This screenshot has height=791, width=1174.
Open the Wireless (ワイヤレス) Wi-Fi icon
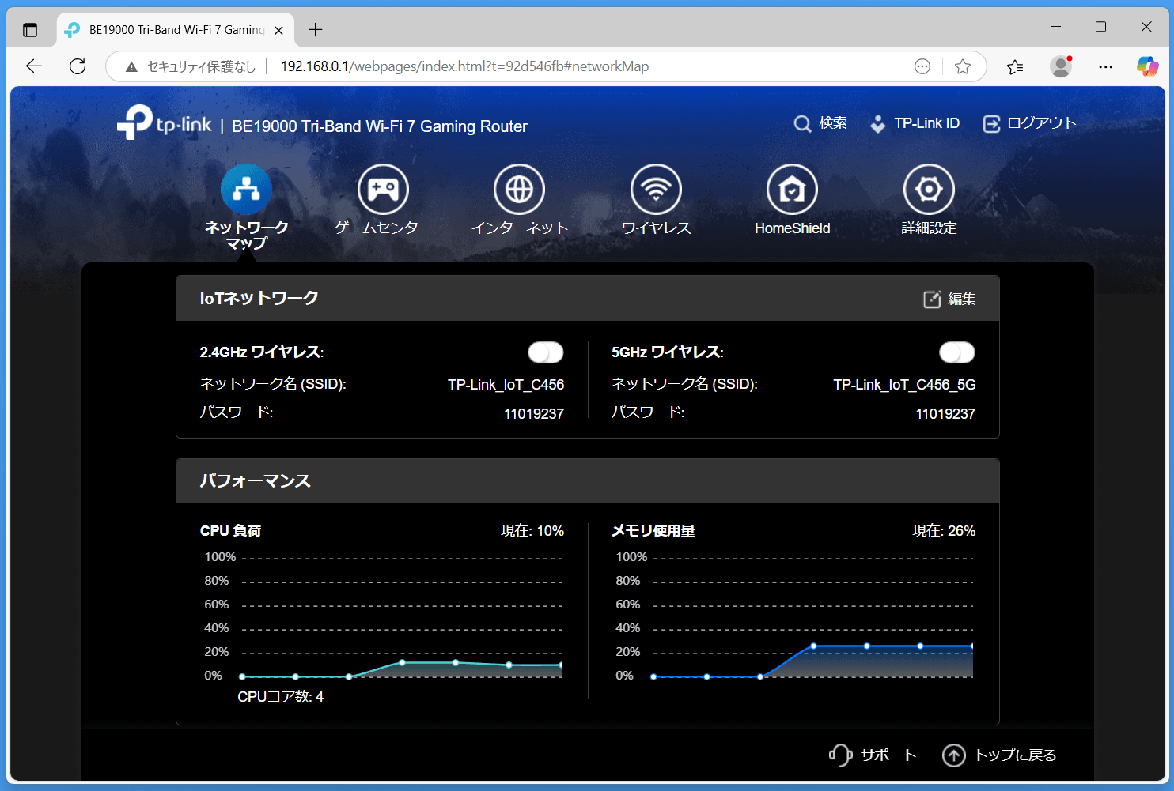coord(656,190)
